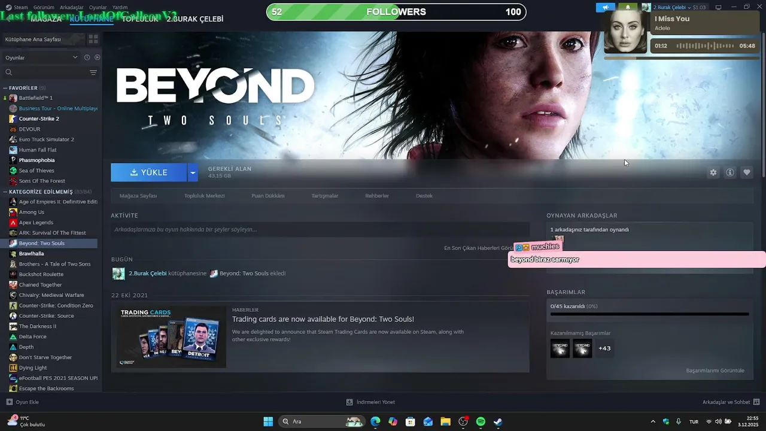The width and height of the screenshot is (766, 431).
Task: Open friends chat icon at bottom right
Action: click(756, 402)
